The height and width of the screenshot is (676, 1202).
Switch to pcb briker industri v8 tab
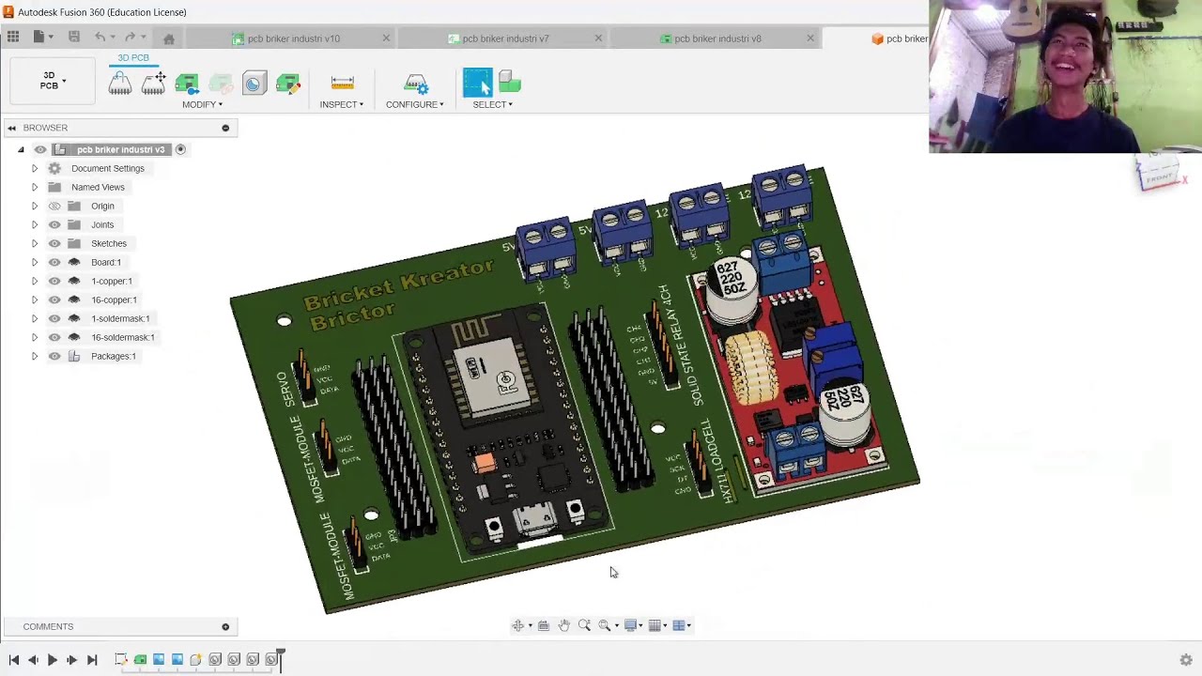click(x=717, y=38)
